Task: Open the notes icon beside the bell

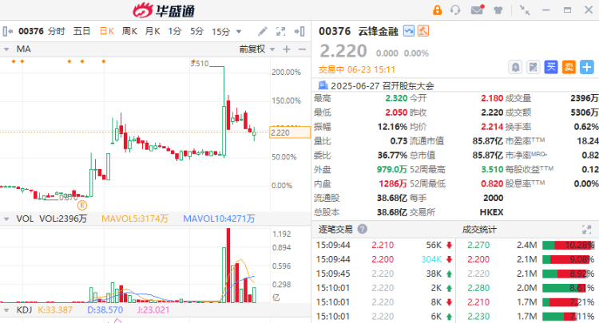Action: [533, 68]
